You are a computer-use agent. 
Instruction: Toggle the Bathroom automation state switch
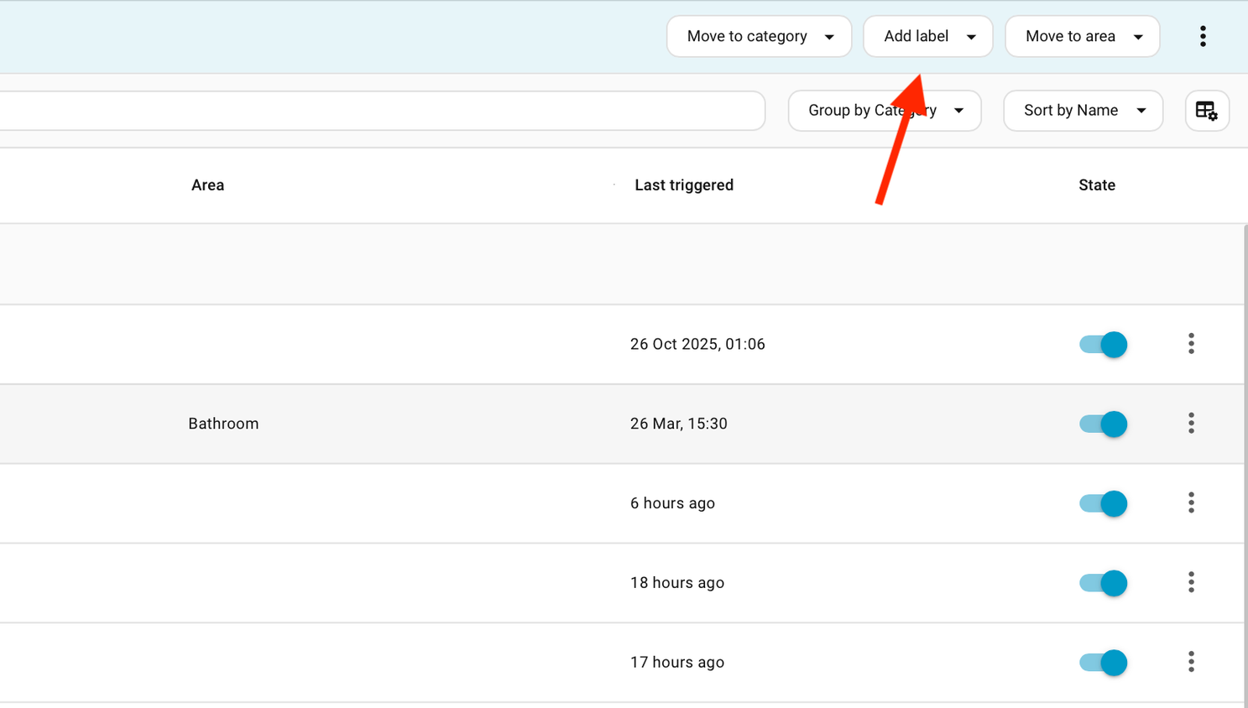point(1103,424)
